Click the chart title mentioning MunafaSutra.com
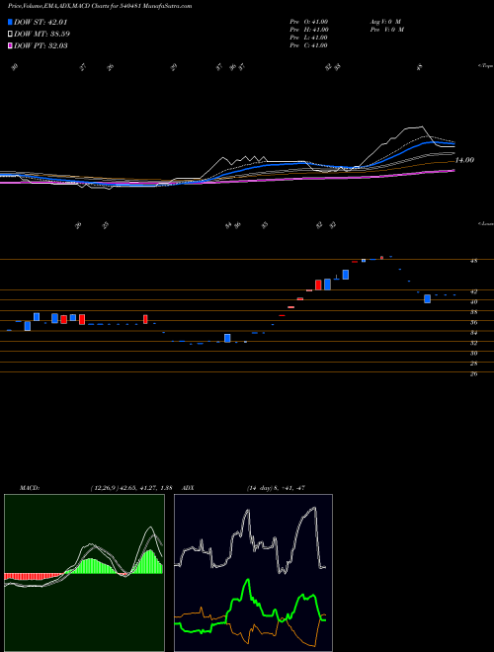Viewport: 494px width, 652px height. coord(100,7)
